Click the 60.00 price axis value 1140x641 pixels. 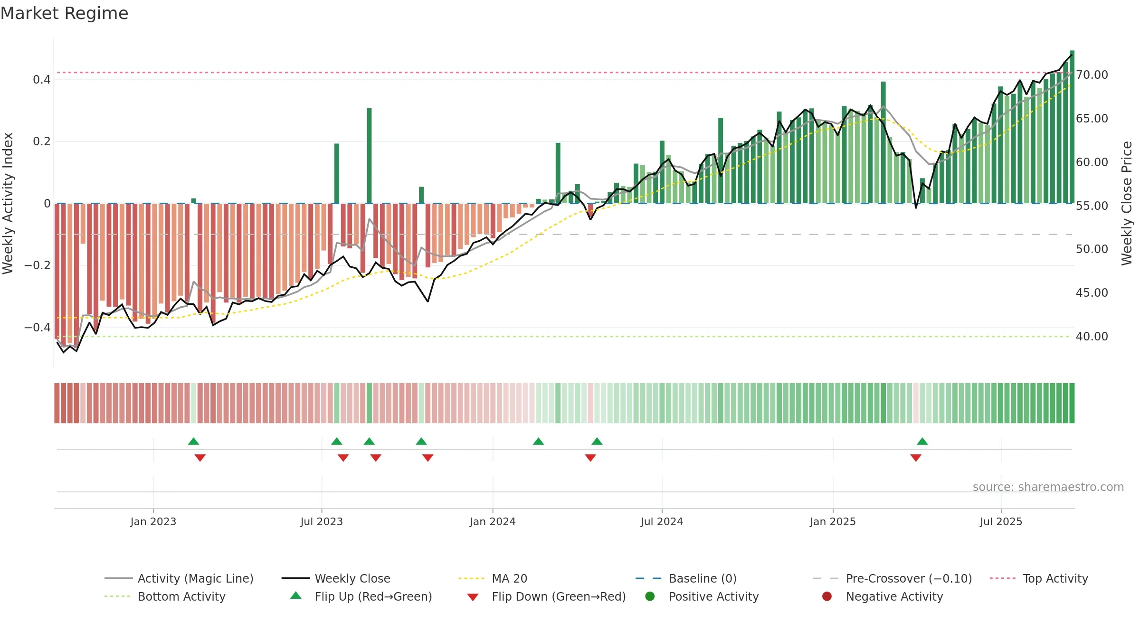click(1092, 162)
